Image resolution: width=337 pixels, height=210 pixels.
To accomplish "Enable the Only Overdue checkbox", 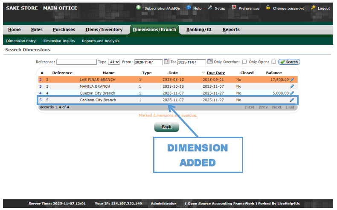I will [x=244, y=62].
